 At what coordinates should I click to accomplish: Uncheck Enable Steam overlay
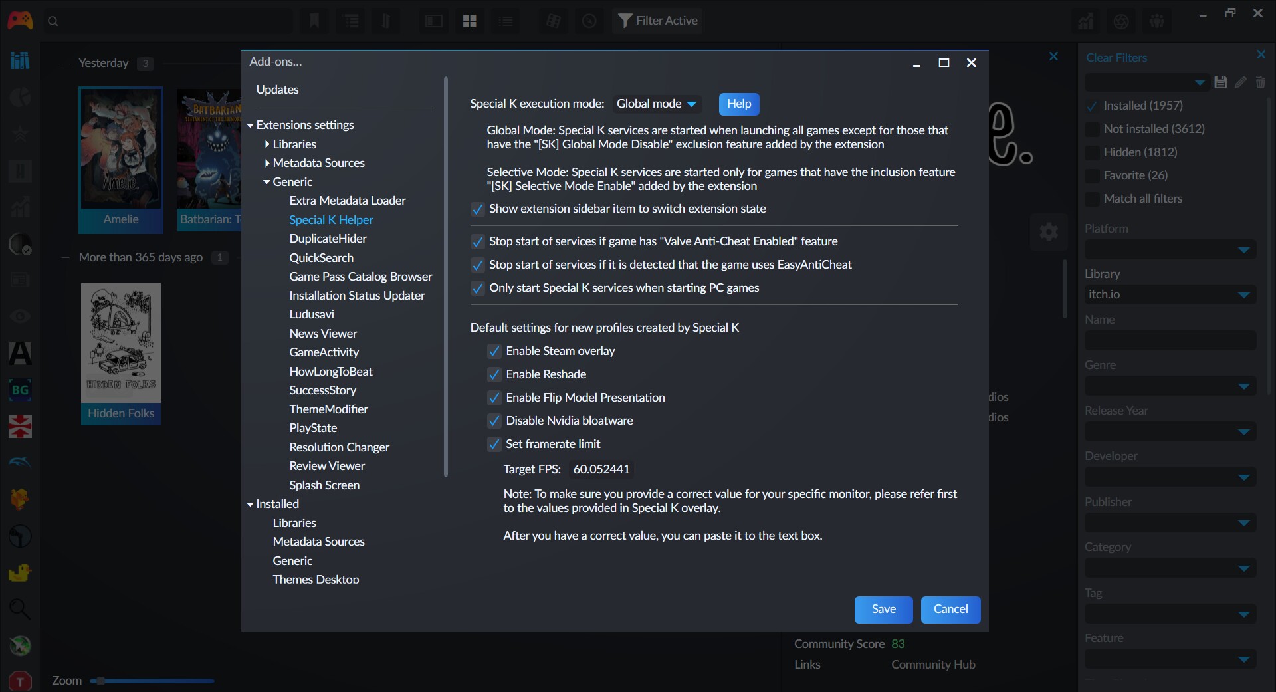[x=494, y=352]
